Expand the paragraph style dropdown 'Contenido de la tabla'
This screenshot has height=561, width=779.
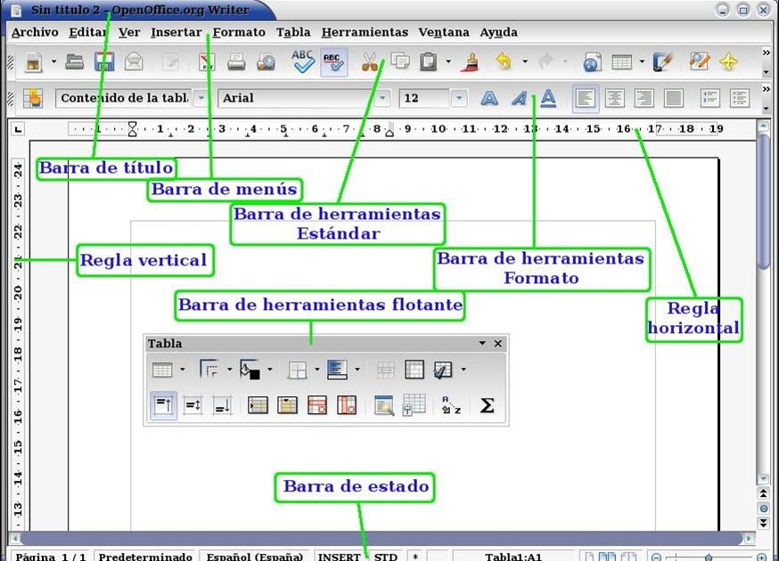[x=201, y=98]
